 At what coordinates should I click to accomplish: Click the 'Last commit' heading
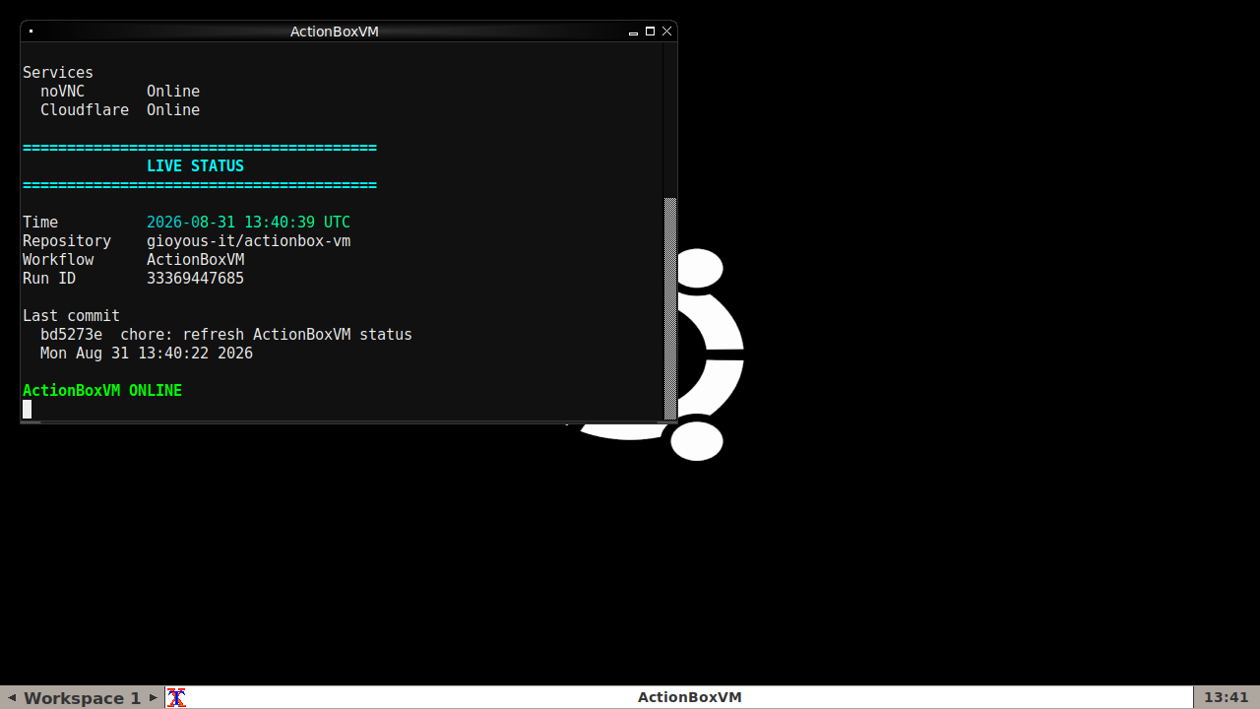tap(71, 316)
